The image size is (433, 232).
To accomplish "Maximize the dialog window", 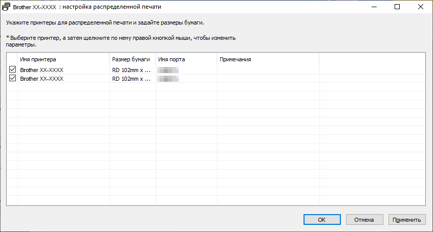I will (x=397, y=8).
